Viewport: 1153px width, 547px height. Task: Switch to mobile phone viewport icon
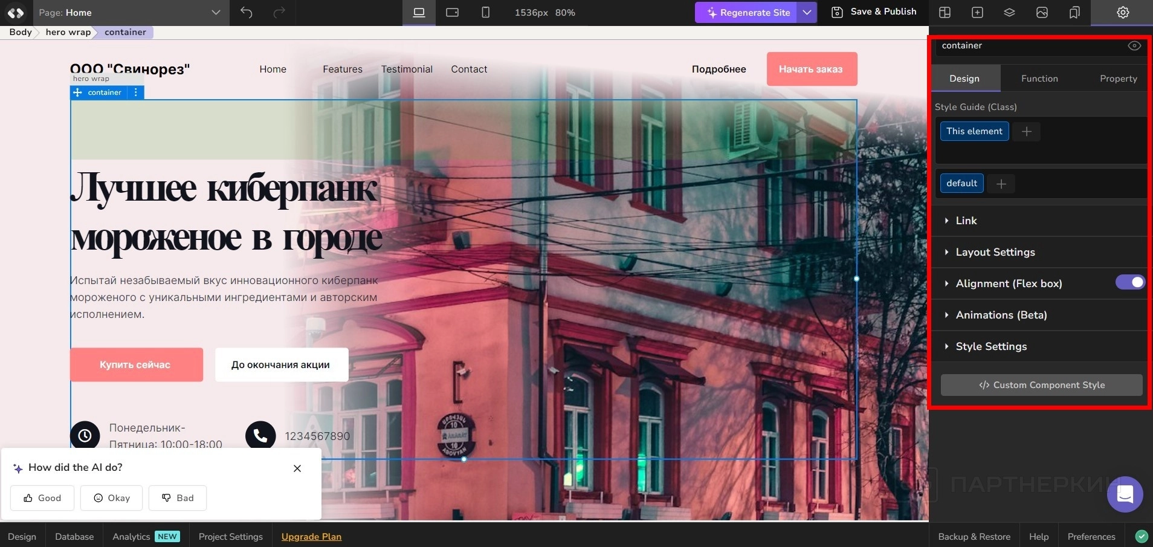pos(485,13)
